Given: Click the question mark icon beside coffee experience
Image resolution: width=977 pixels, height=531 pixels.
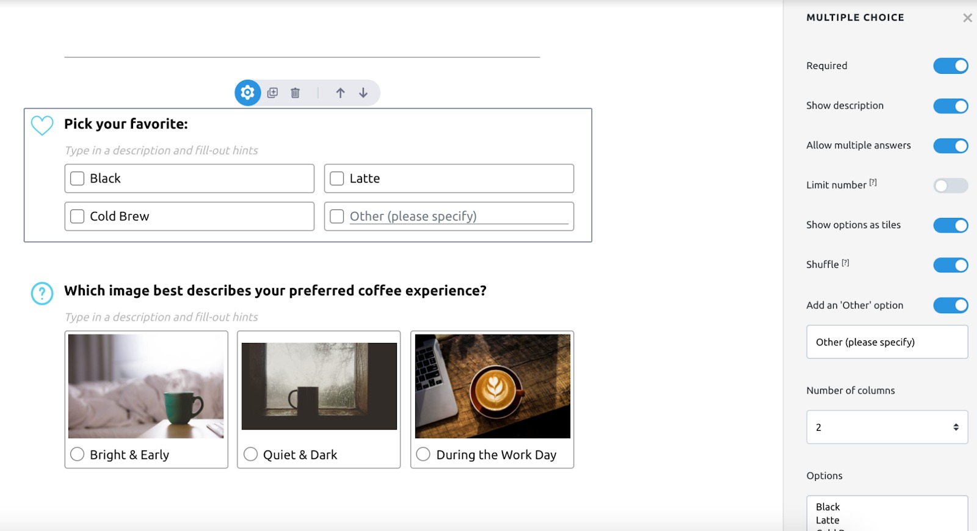Looking at the screenshot, I should click(x=42, y=293).
